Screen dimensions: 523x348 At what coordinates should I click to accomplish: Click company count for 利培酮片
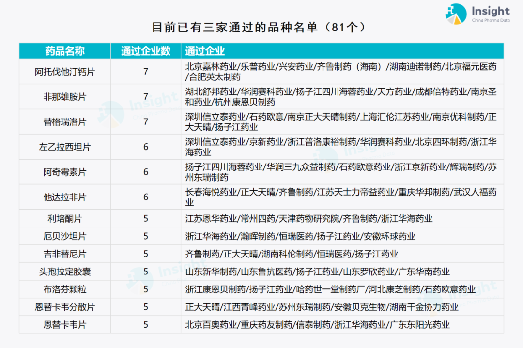tap(146, 219)
